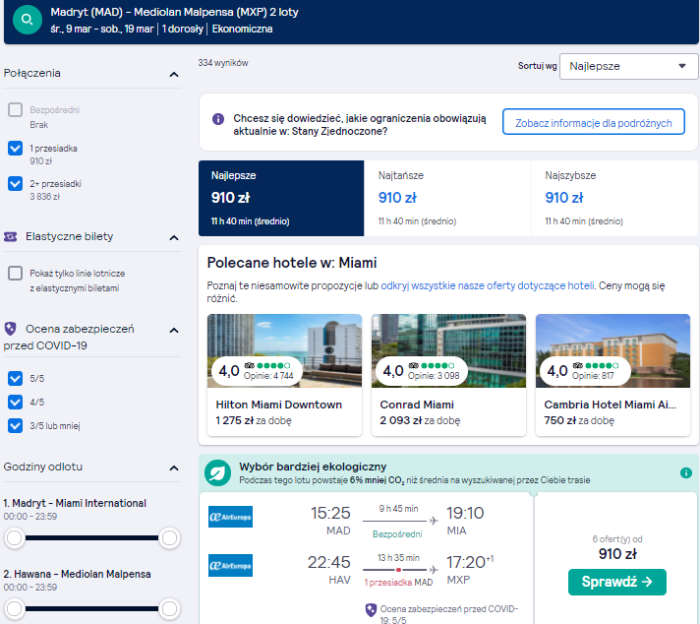The height and width of the screenshot is (624, 700).
Task: Open the Sortuj wg Najlepsze dropdown
Action: point(628,66)
